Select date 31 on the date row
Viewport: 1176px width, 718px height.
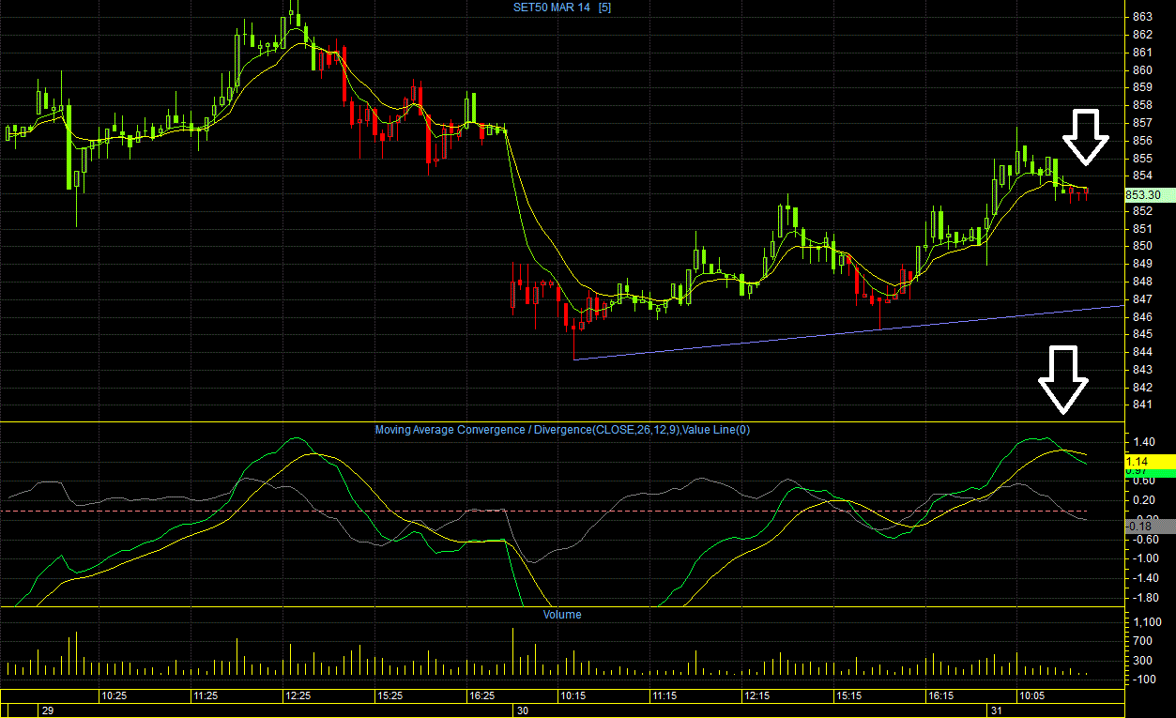pos(996,711)
